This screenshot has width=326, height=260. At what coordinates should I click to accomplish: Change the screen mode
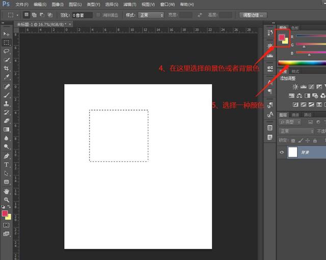[x=6, y=234]
